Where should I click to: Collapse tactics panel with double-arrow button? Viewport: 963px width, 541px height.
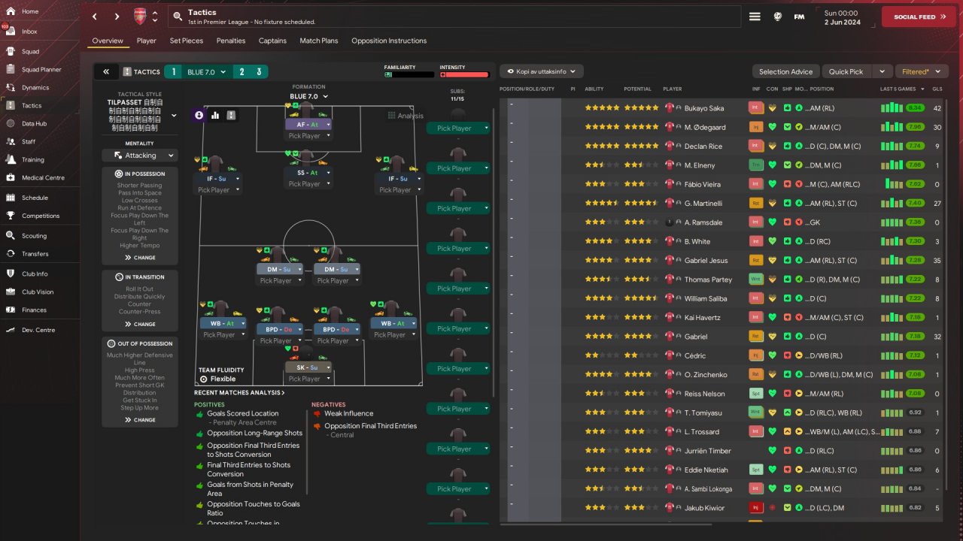point(106,71)
